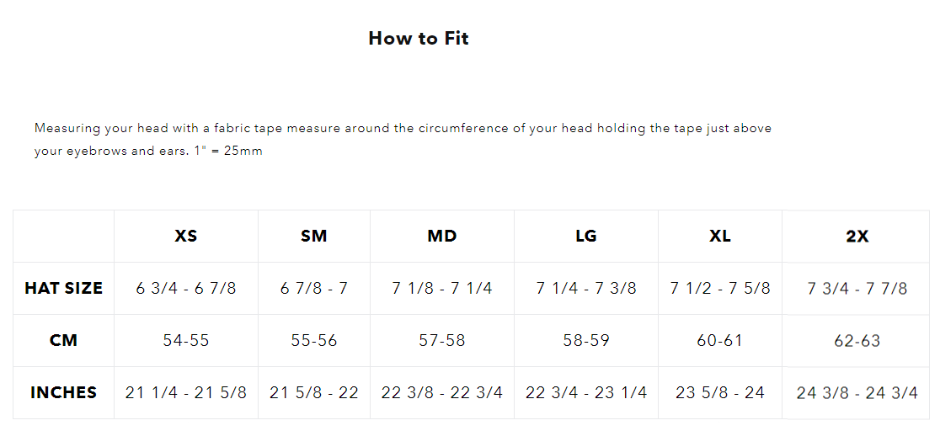Screen dimensions: 940x447
Task: Select the XS column header
Action: (186, 237)
